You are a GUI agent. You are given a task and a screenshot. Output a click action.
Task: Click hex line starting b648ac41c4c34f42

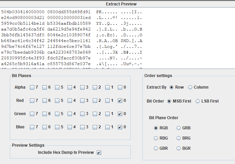(72, 41)
